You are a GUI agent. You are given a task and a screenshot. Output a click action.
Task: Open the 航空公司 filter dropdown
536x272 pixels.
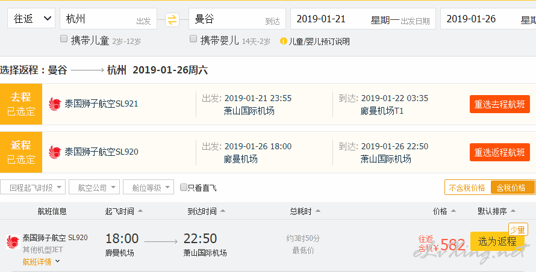94,187
